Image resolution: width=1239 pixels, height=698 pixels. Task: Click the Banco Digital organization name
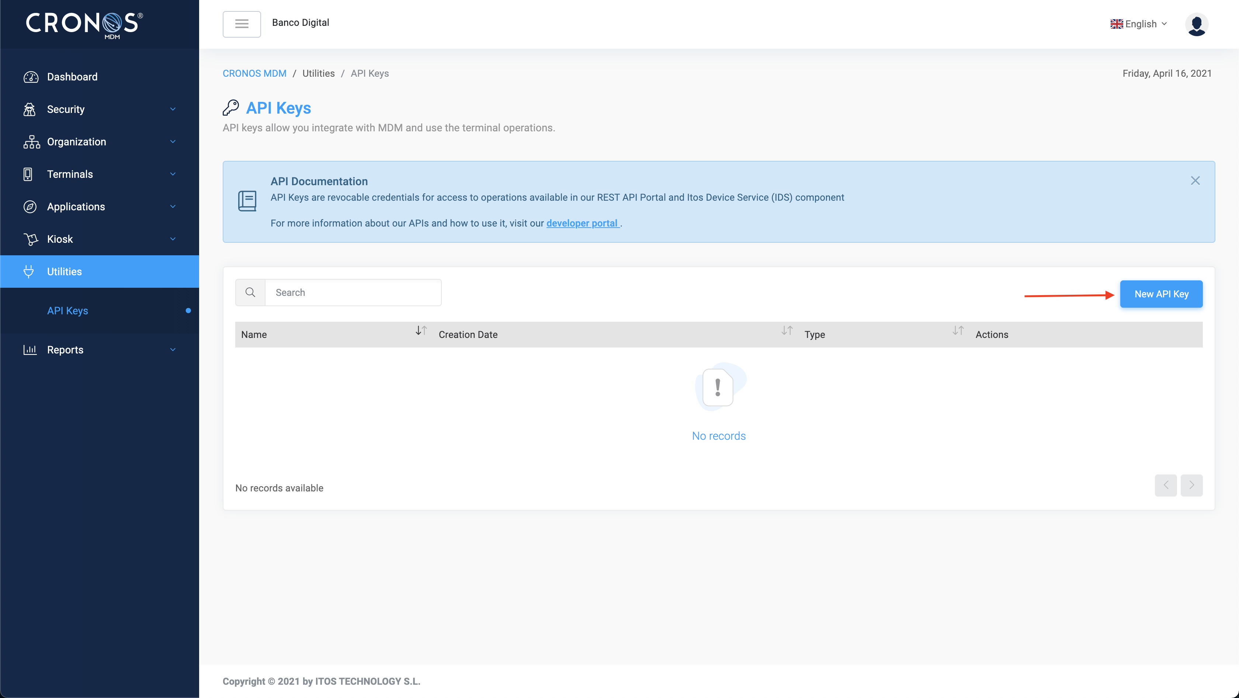click(300, 23)
